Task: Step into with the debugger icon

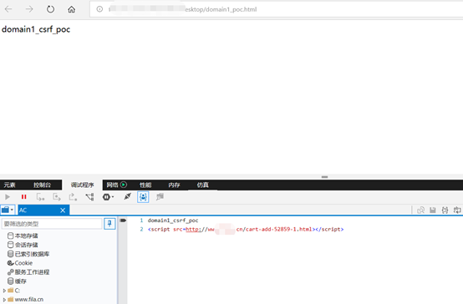Action: 40,197
